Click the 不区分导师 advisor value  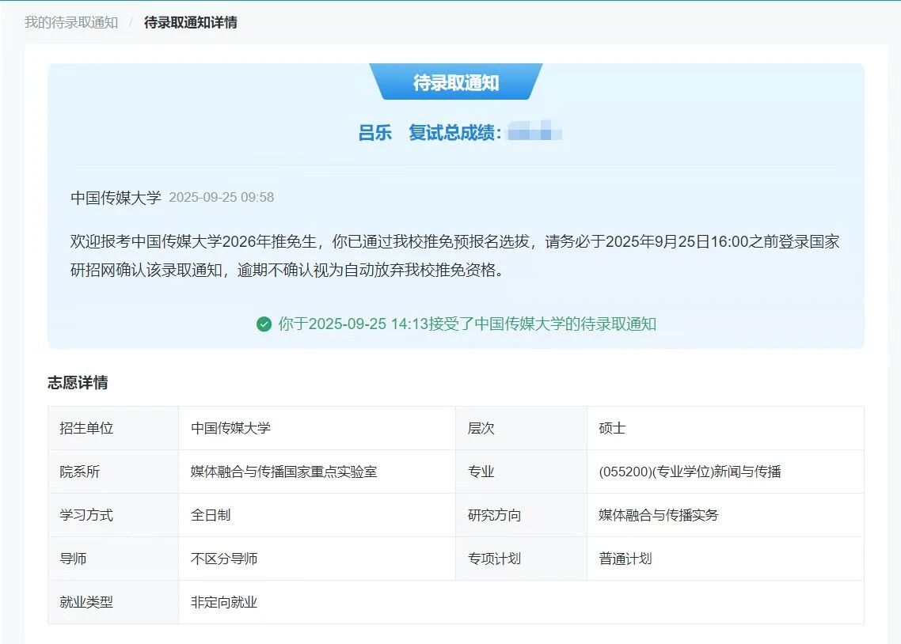224,559
